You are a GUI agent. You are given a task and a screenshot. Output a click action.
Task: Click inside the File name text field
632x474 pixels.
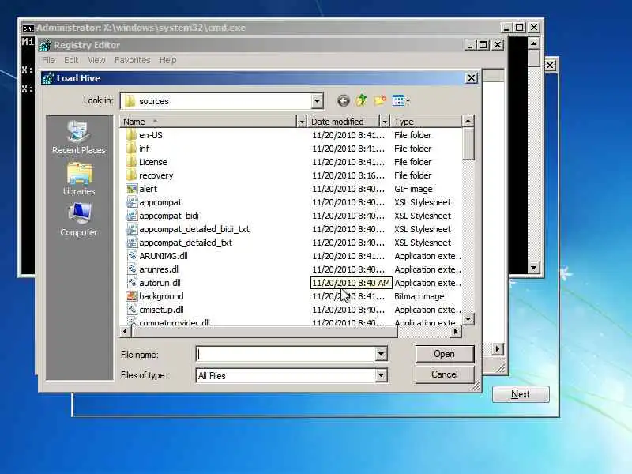[x=286, y=354]
